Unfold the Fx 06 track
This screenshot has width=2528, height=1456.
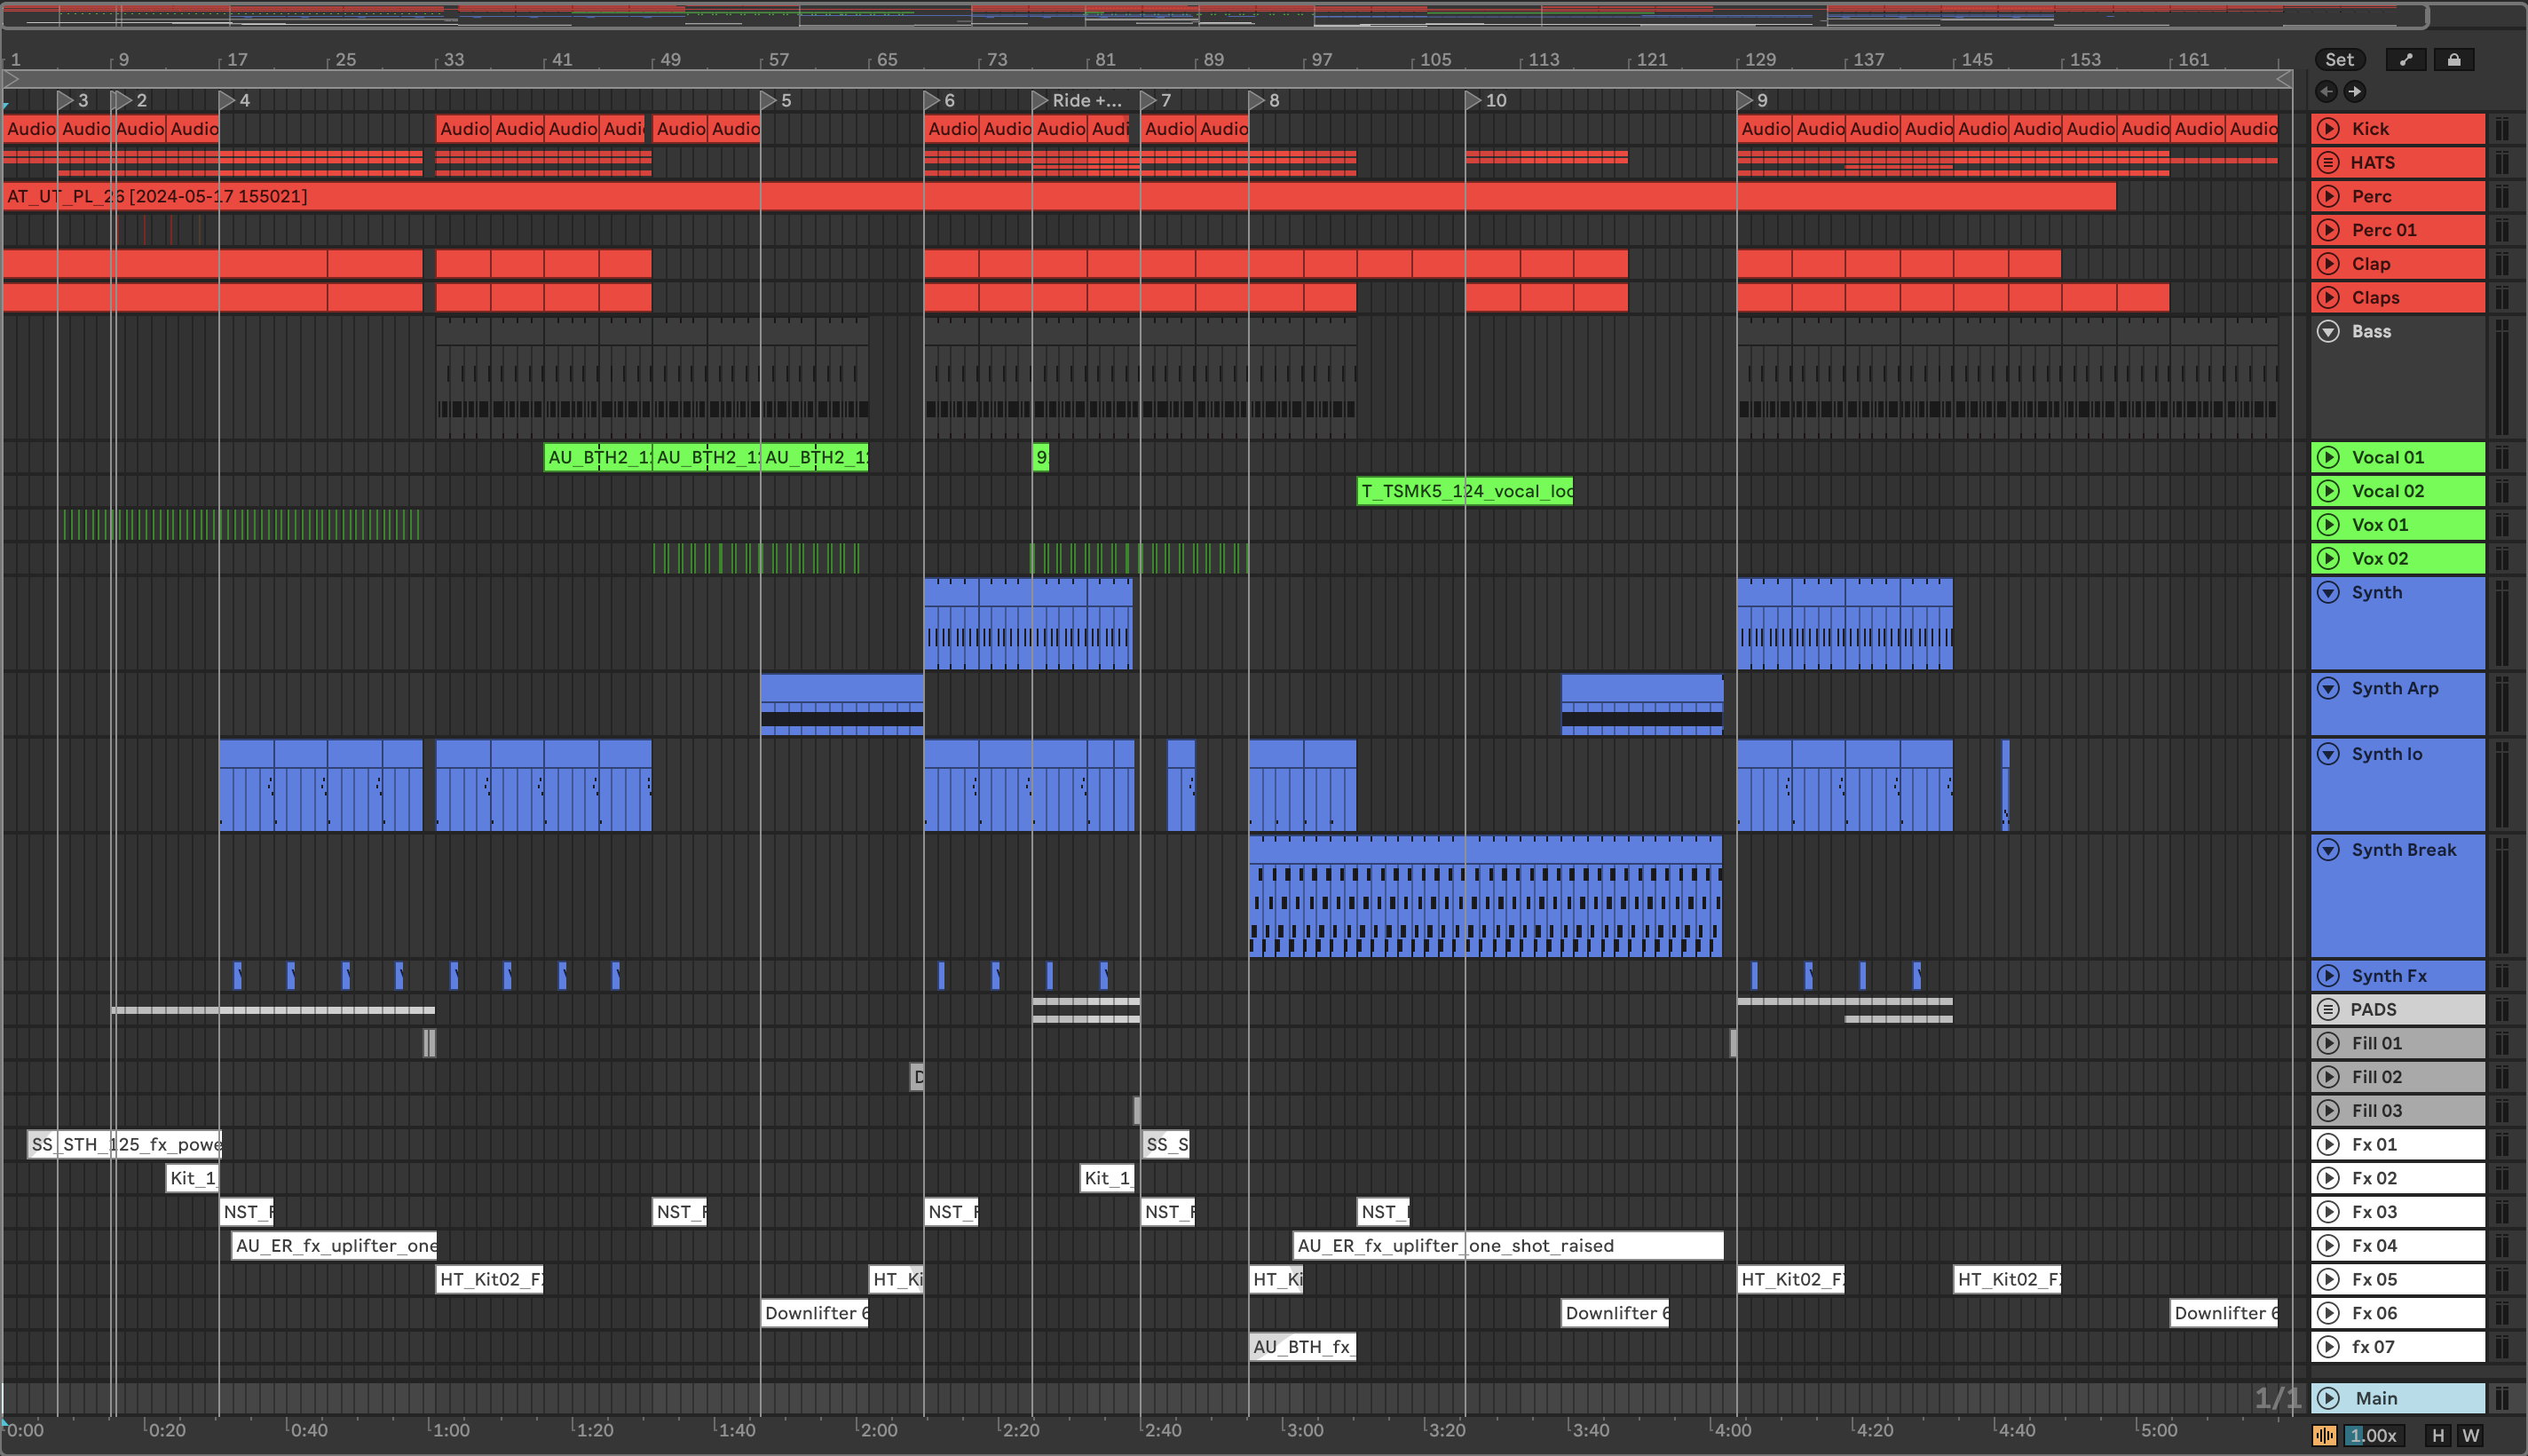point(2328,1313)
